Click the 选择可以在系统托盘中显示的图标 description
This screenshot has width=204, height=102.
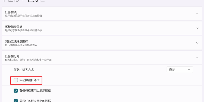tap(23, 30)
